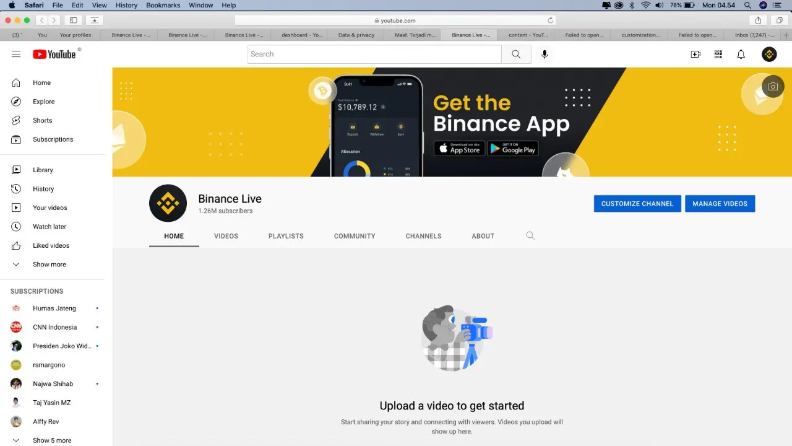The width and height of the screenshot is (792, 446).
Task: Click the Binance Live channel profile picture
Action: coord(168,203)
